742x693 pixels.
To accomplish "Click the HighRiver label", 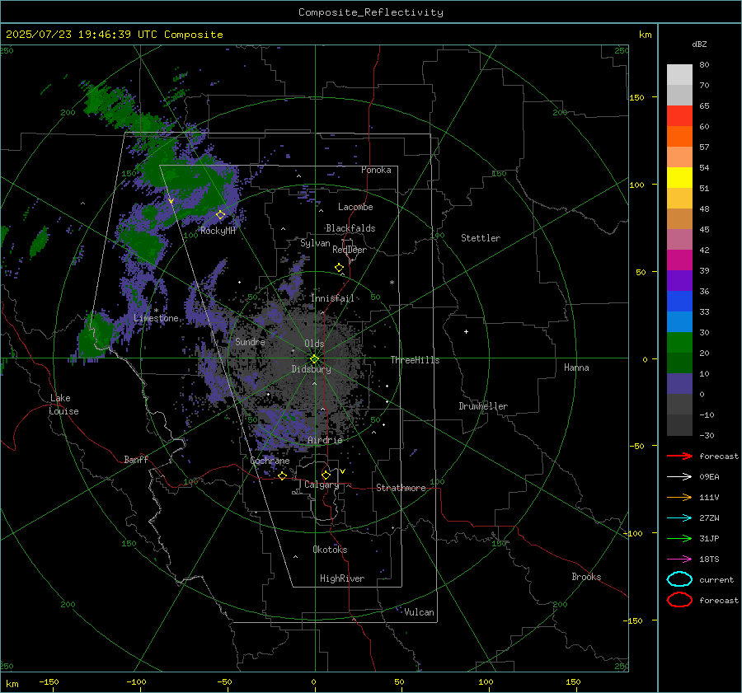I will (342, 578).
